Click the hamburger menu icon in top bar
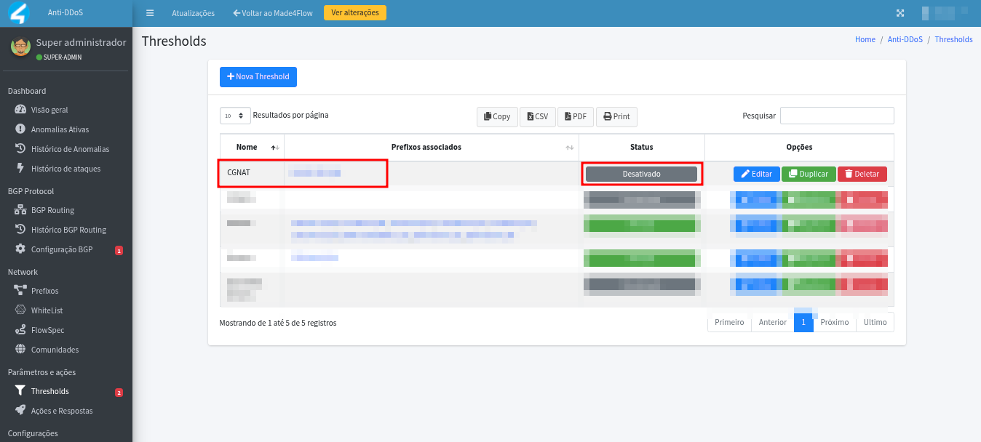Viewport: 981px width, 442px height. click(150, 13)
